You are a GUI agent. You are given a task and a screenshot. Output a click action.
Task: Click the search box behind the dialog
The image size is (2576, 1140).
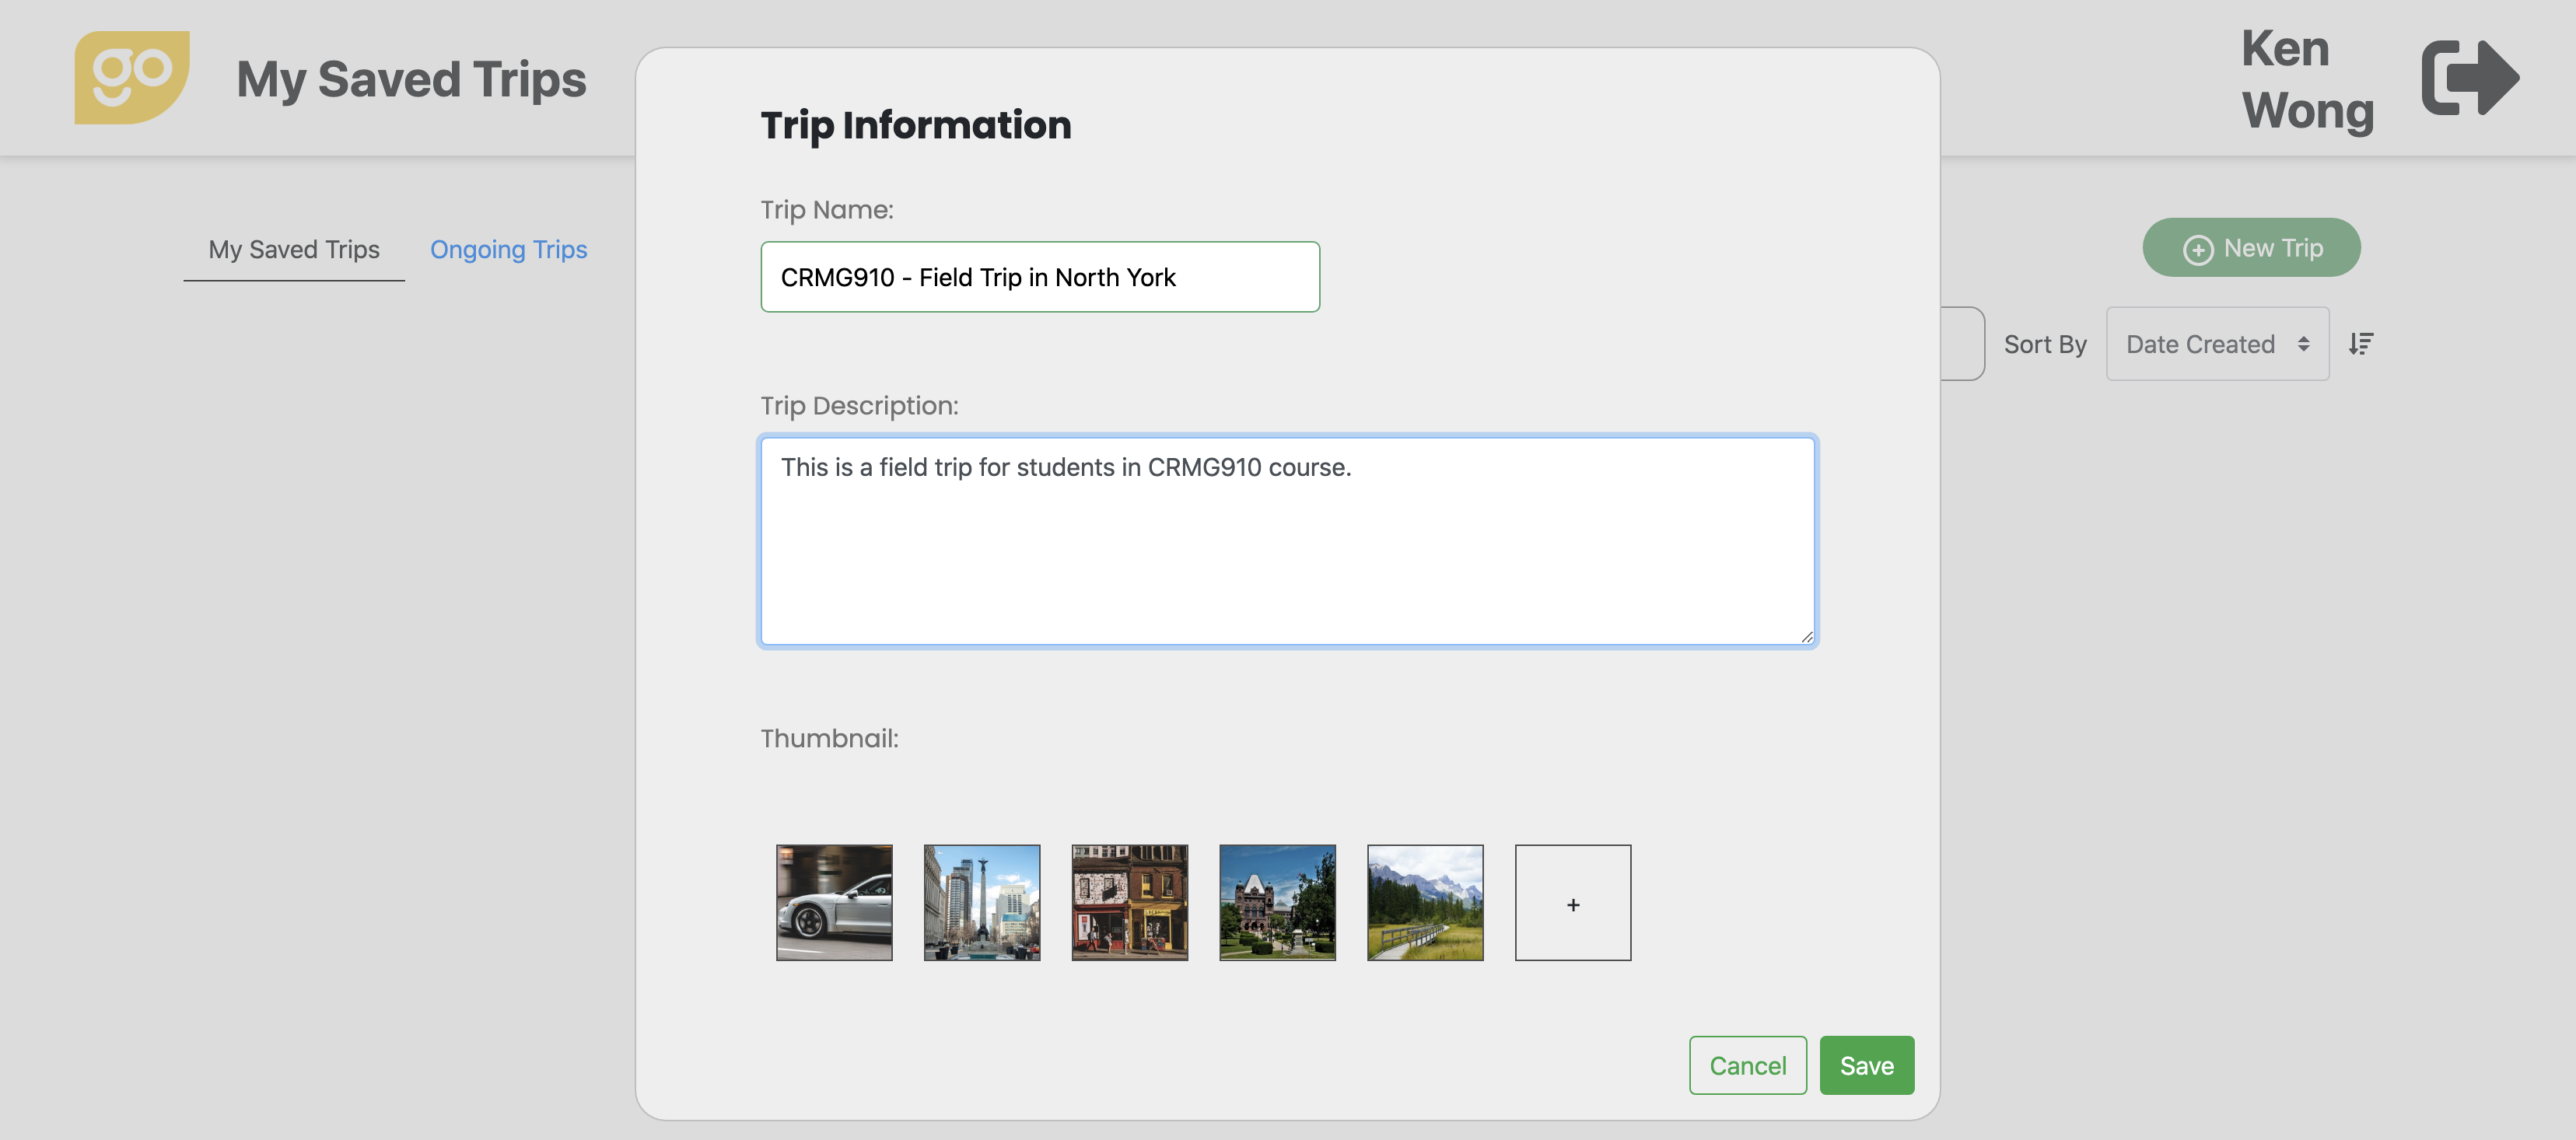pyautogui.click(x=1962, y=344)
